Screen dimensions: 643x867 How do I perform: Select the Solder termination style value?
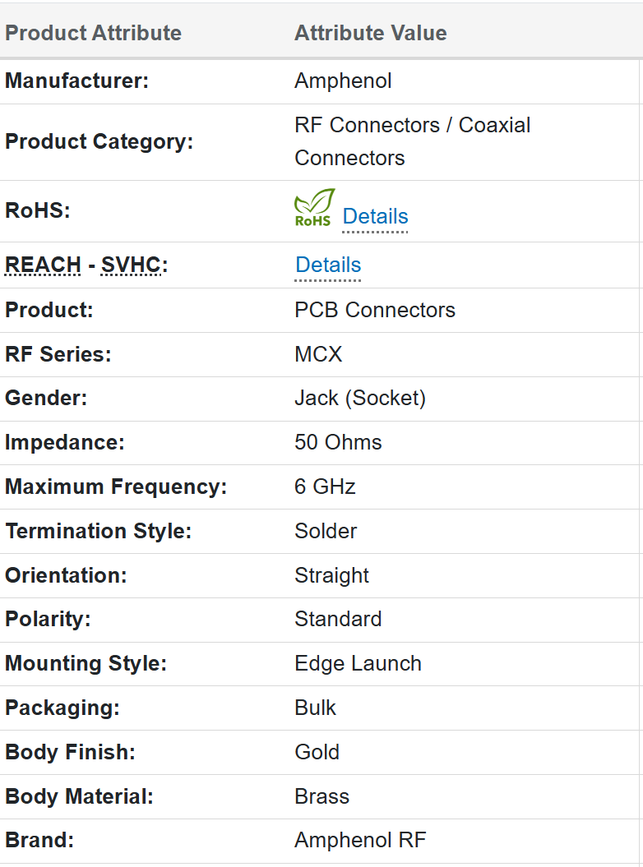[326, 531]
